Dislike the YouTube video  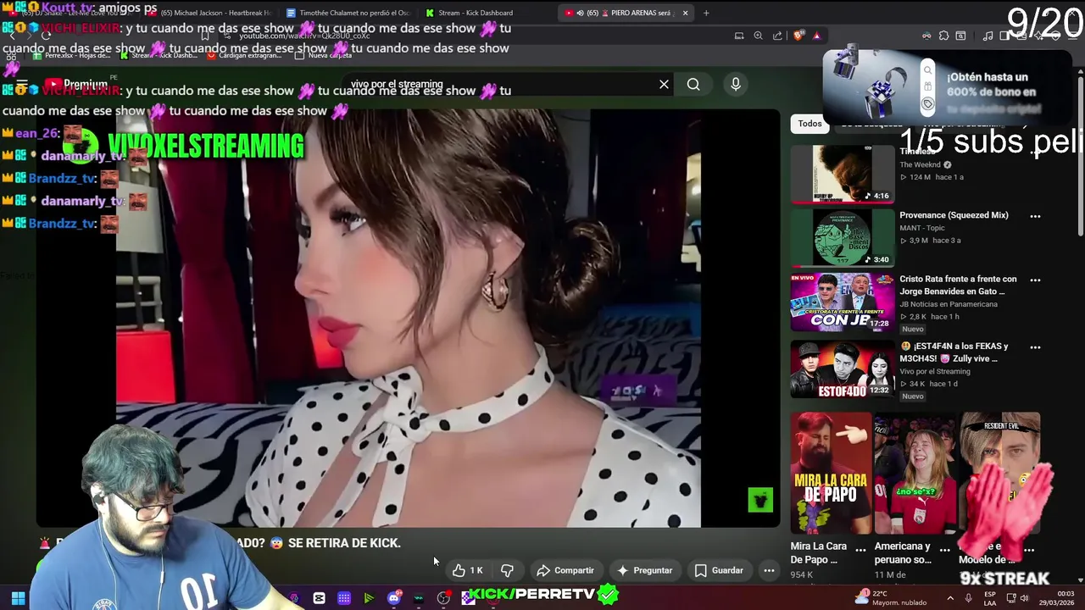click(507, 570)
